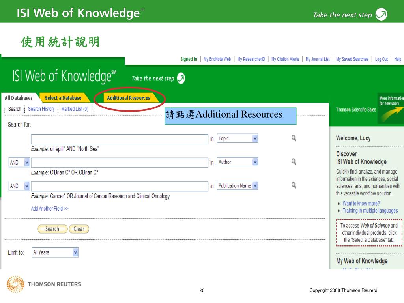
Task: Open the My Saved Searches link
Action: pyautogui.click(x=352, y=59)
